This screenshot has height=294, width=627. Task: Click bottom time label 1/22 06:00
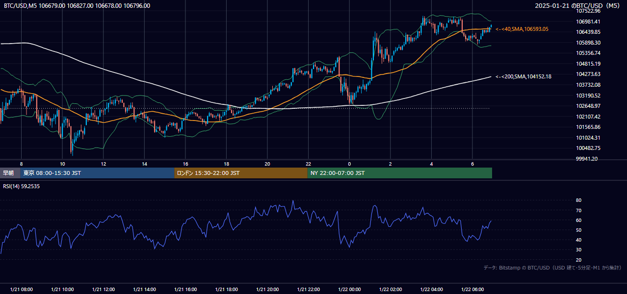tap(472, 290)
